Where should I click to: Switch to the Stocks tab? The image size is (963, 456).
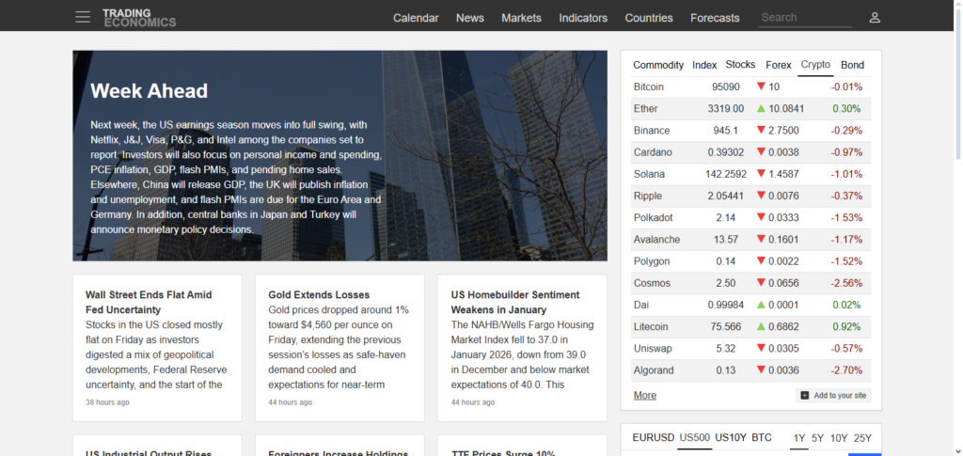tap(740, 65)
